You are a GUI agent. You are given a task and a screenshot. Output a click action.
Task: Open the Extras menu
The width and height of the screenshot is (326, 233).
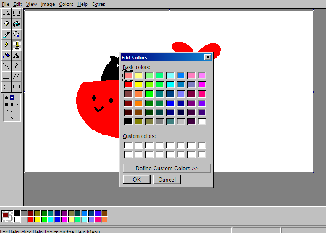tap(98, 4)
